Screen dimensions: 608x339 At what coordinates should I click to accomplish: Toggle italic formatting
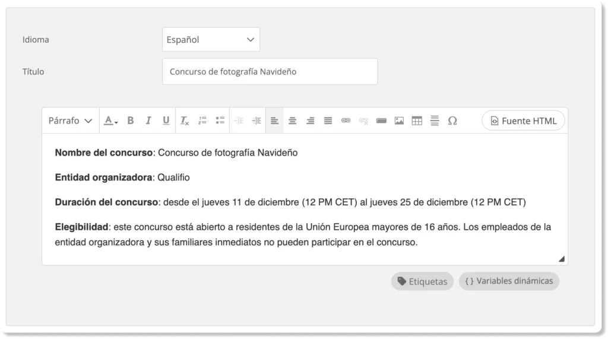148,121
